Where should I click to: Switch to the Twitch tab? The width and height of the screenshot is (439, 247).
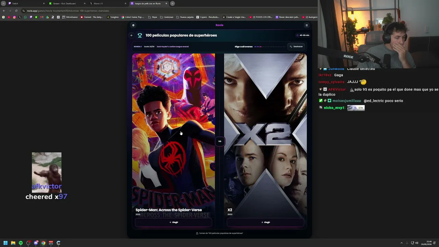click(27, 3)
